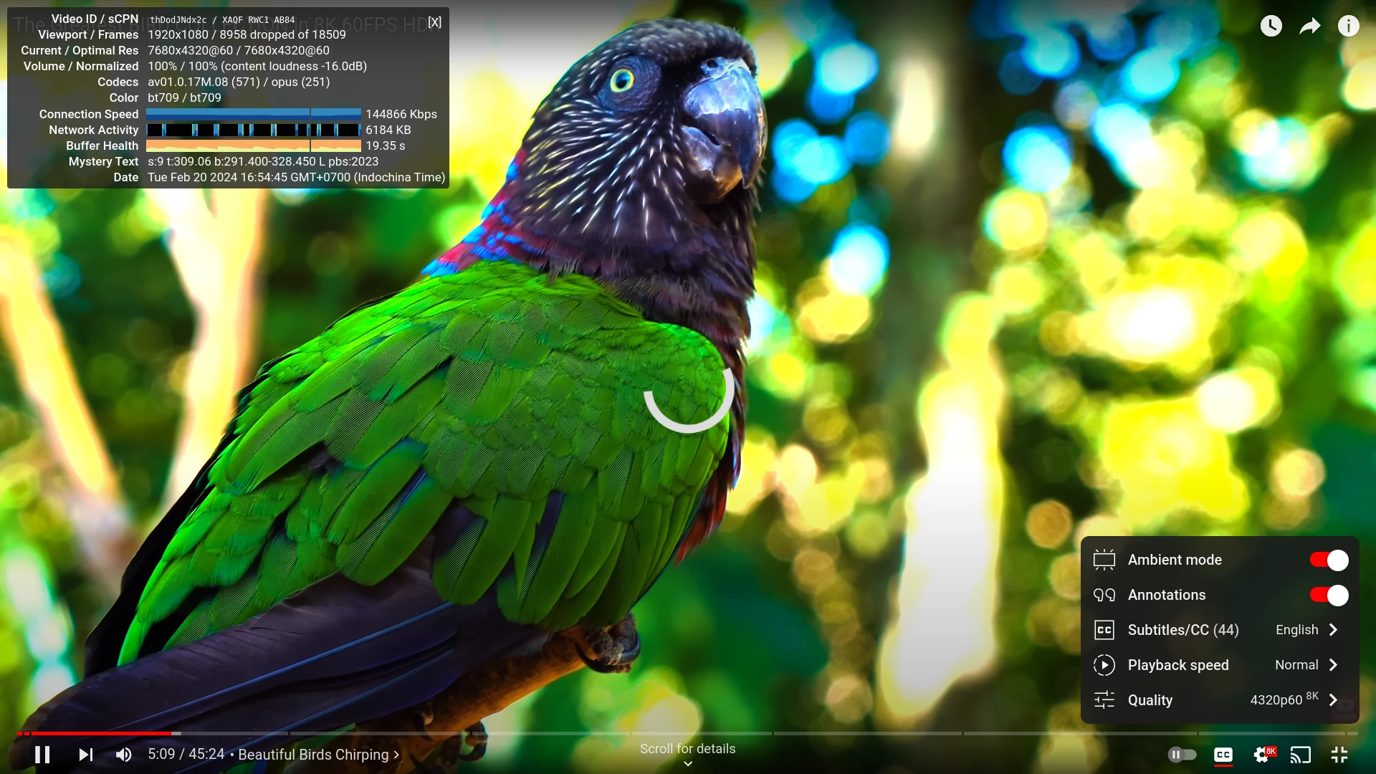
Task: Close settings via gear icon
Action: (x=1263, y=755)
